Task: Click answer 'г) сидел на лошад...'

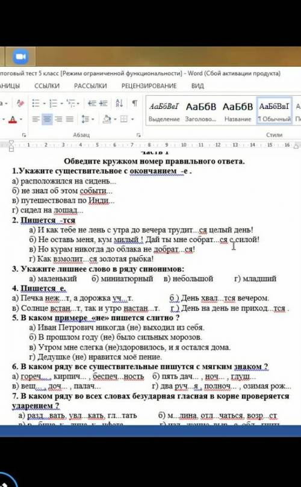Action: coord(48,211)
